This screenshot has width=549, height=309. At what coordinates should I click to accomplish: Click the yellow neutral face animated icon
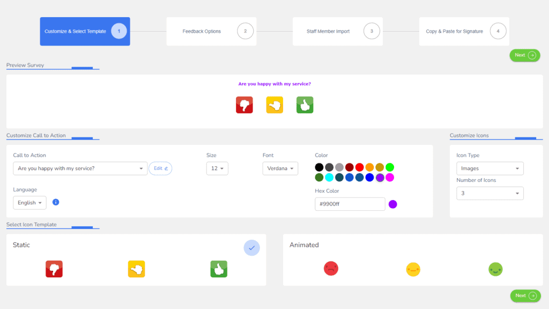pos(413,269)
